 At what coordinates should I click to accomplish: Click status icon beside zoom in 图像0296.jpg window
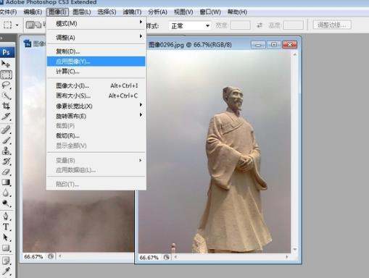166,257
